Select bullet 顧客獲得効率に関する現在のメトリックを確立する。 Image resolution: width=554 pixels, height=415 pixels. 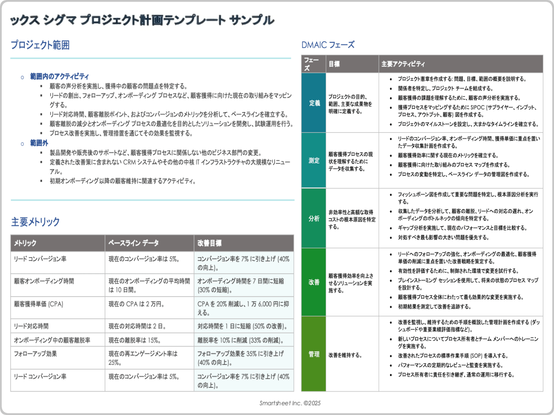[448, 156]
